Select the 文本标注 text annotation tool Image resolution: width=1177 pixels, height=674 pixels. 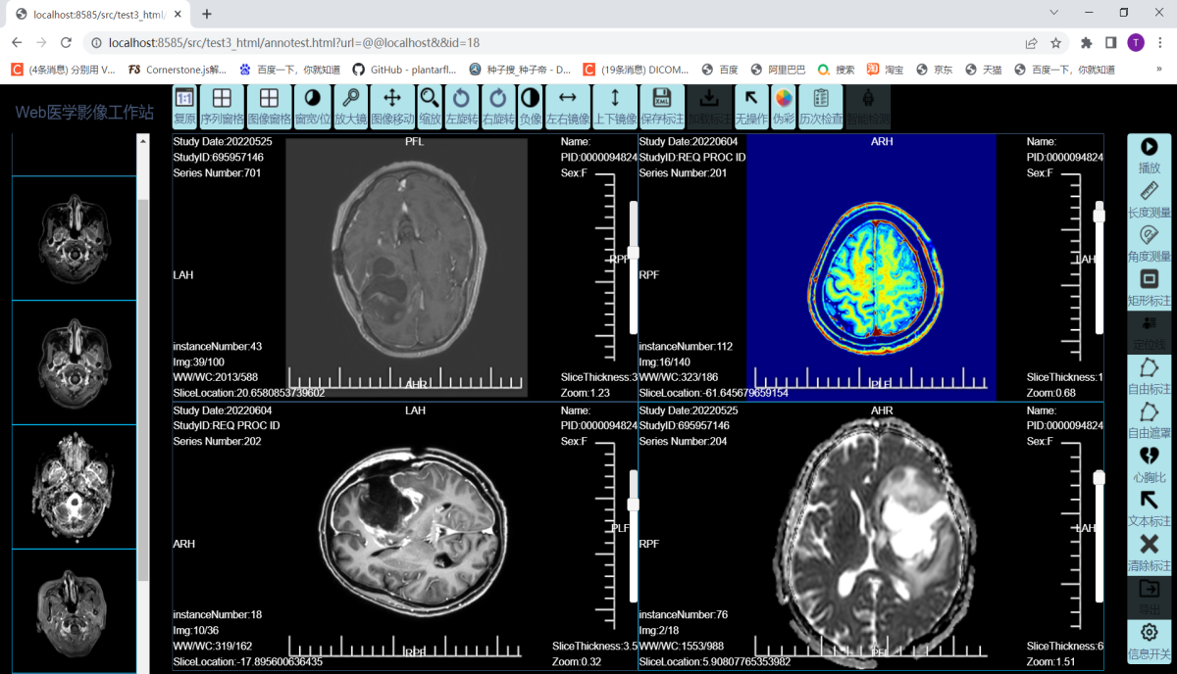1150,509
